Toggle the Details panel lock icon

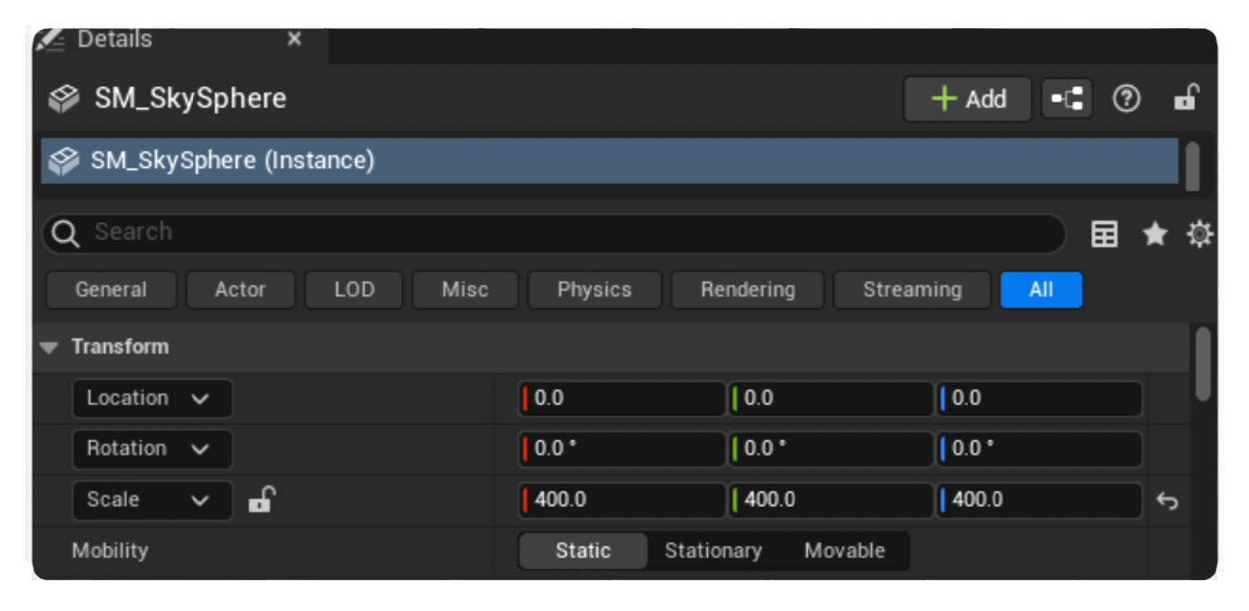pos(1186,98)
